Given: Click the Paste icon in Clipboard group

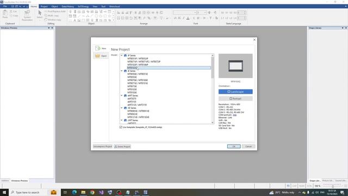Looking at the screenshot, I should pos(5,14).
